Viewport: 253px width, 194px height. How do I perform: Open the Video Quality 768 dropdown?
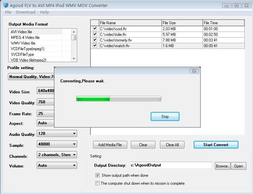click(x=45, y=102)
